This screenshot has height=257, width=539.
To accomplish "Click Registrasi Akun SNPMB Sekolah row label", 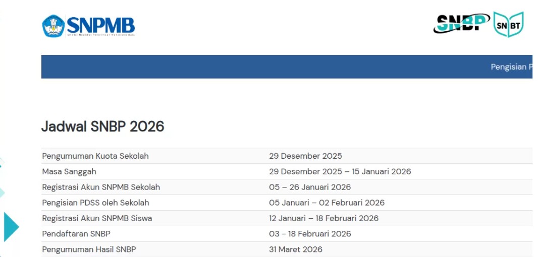I will click(101, 187).
